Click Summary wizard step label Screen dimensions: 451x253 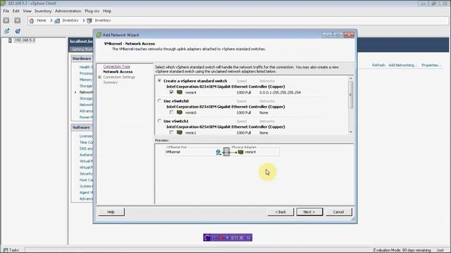tap(111, 82)
